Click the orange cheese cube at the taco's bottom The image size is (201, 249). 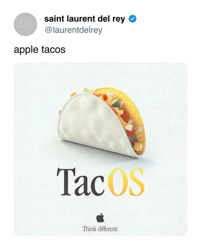[x=137, y=146]
